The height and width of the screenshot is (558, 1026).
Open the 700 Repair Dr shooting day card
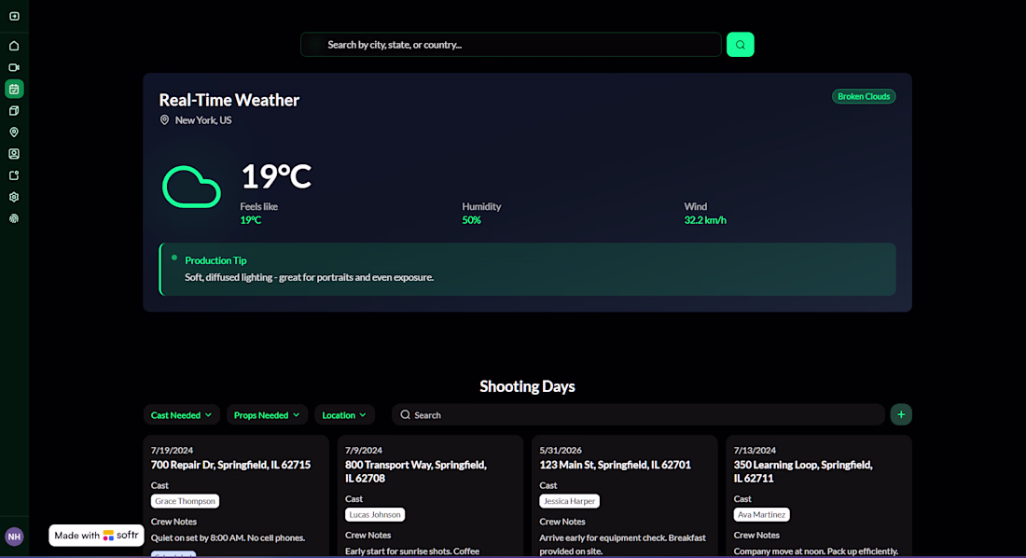[236, 495]
